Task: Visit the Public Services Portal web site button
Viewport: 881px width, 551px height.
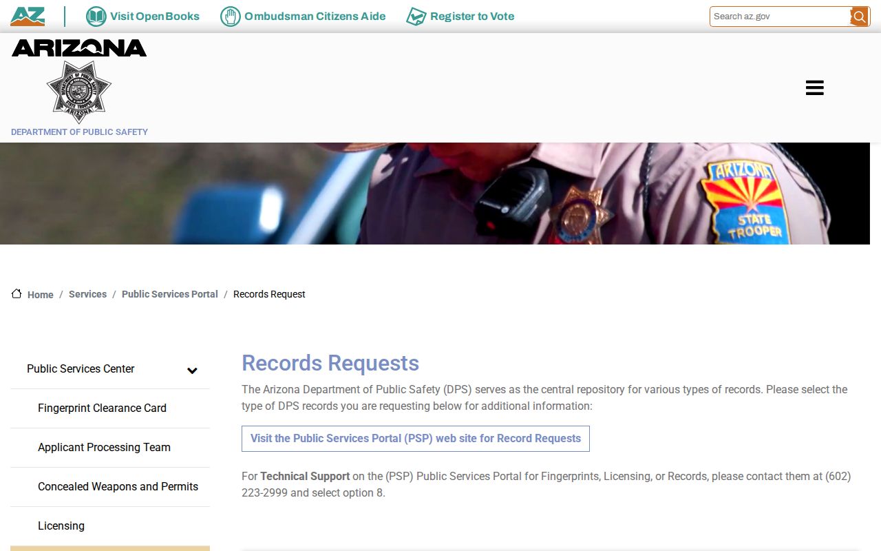Action: 416,439
